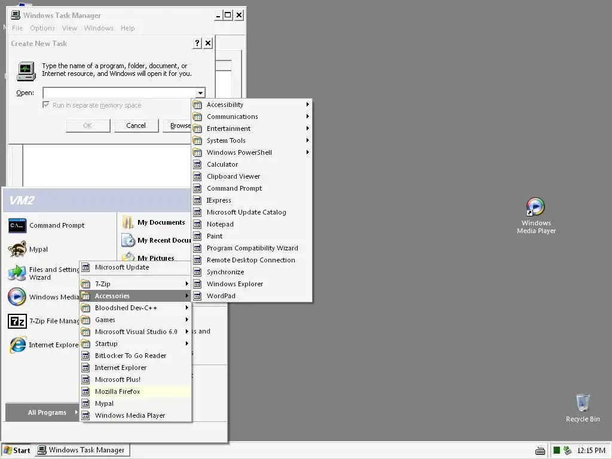Screen dimensions: 612x459
Task: Click the Help question mark in Create New Task
Action: pos(197,43)
